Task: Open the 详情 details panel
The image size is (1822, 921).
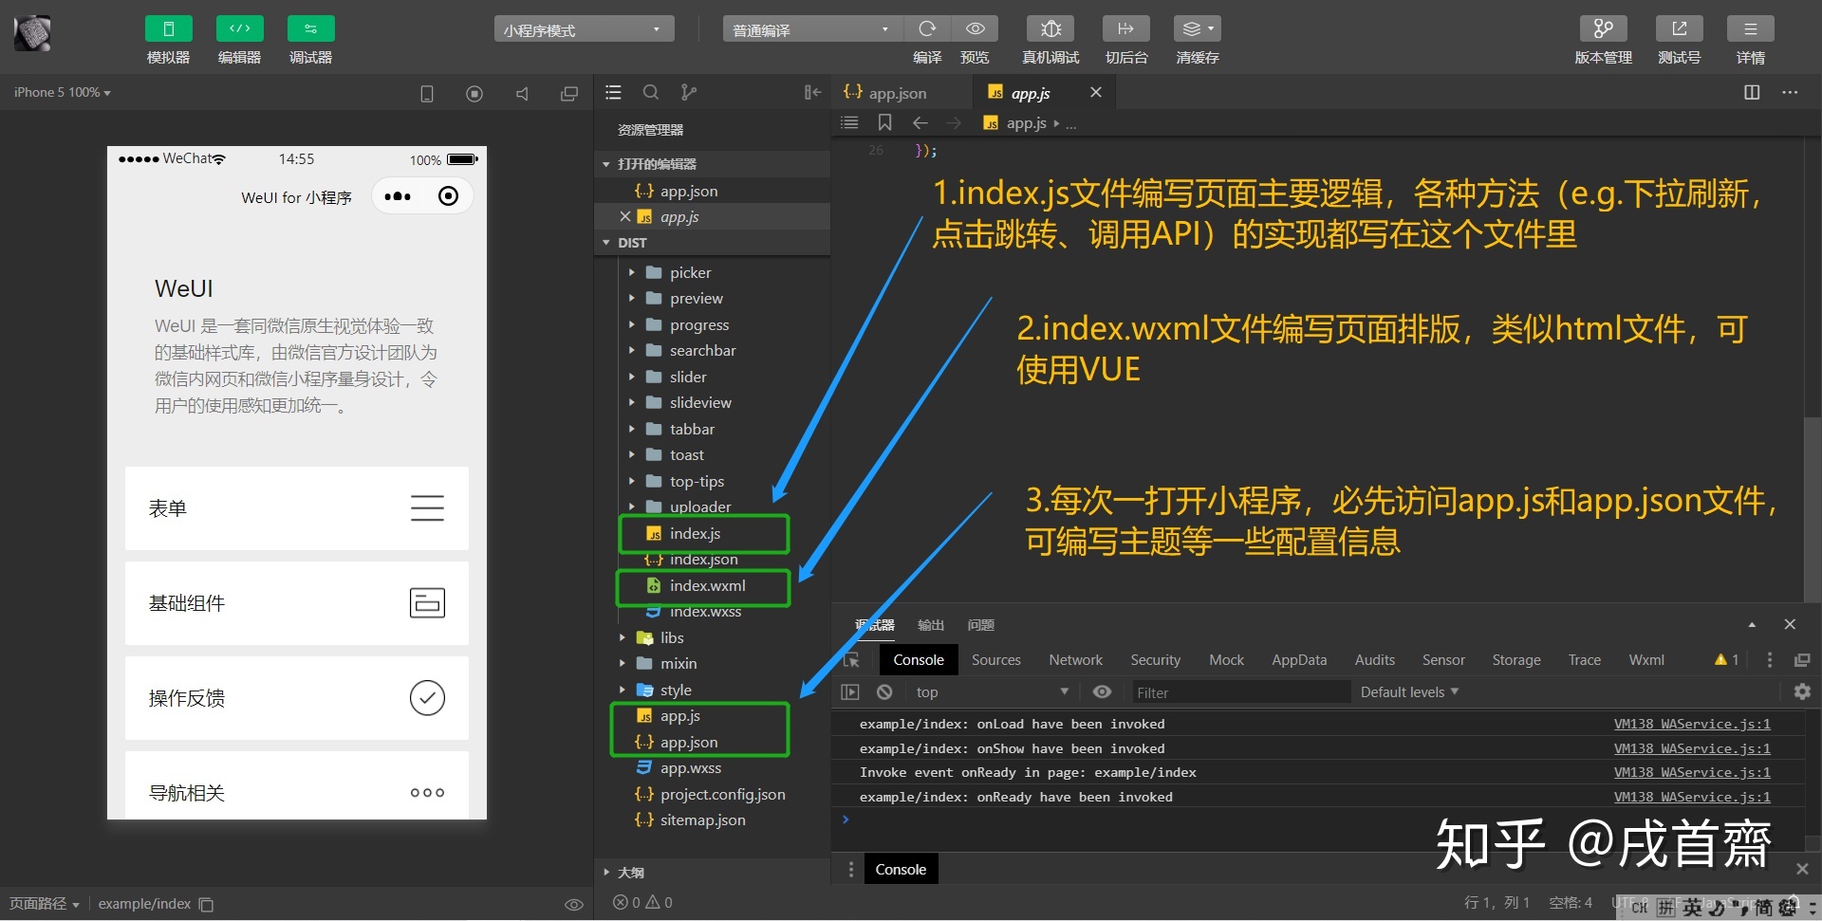Action: [x=1751, y=29]
